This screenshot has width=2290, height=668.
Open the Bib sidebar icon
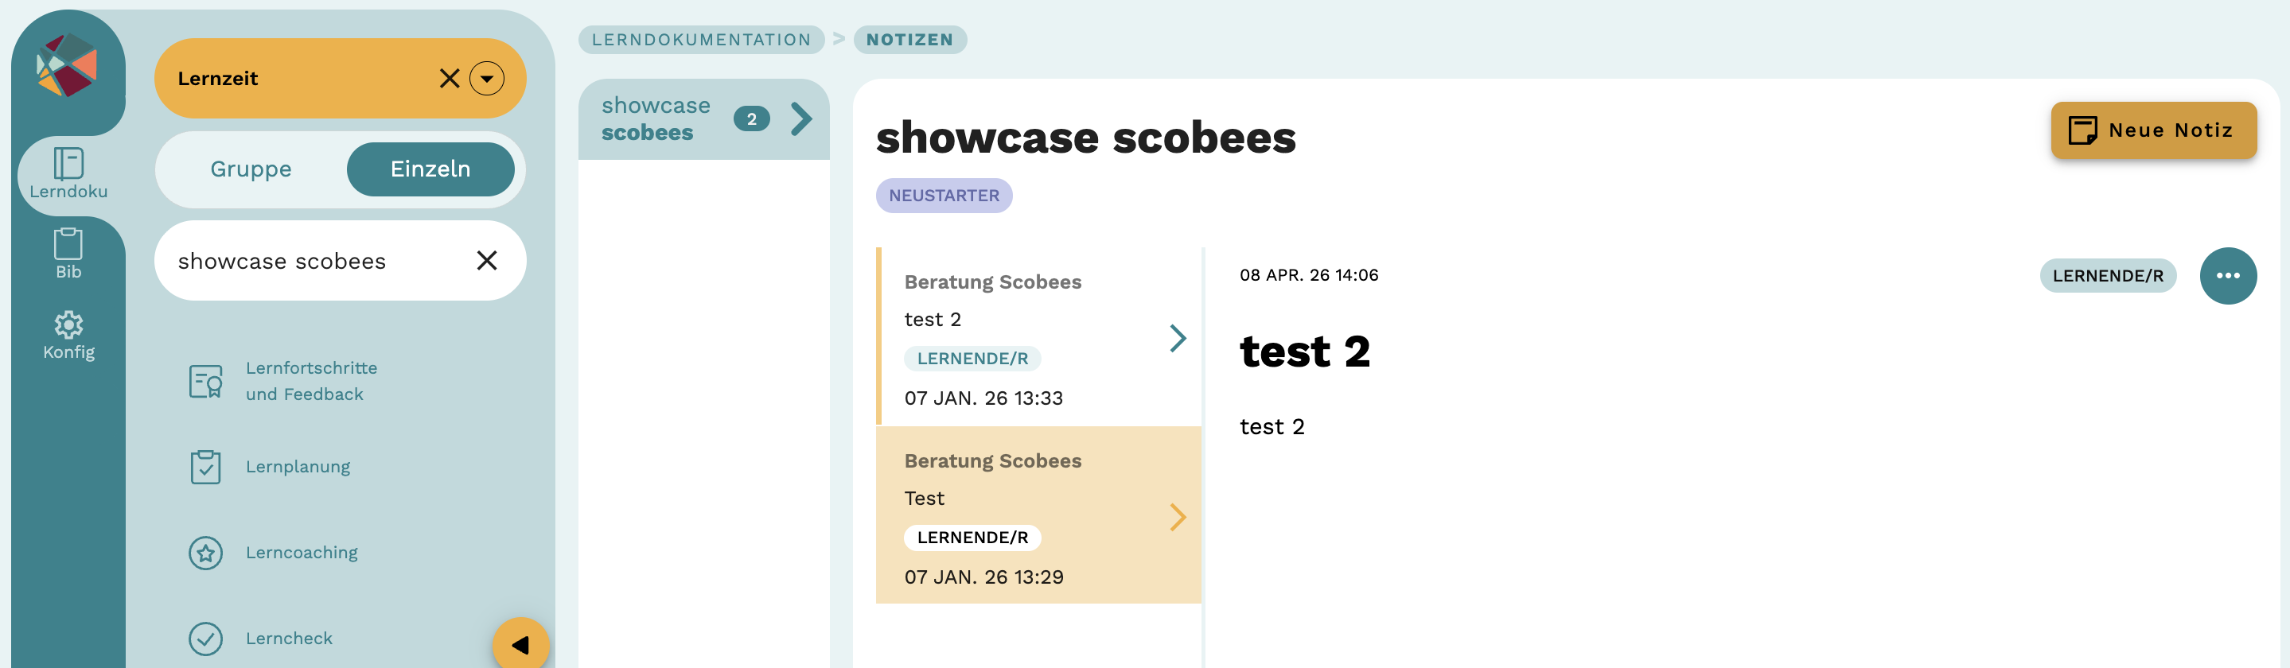click(x=68, y=254)
